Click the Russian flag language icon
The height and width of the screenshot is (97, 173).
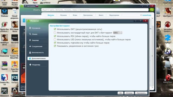click(37, 6)
